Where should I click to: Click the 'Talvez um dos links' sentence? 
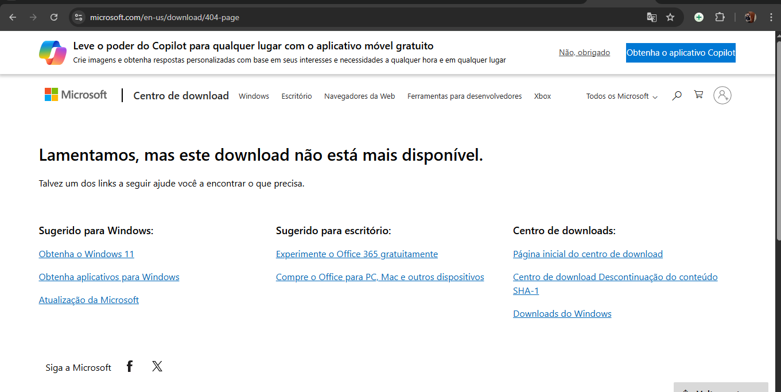172,184
